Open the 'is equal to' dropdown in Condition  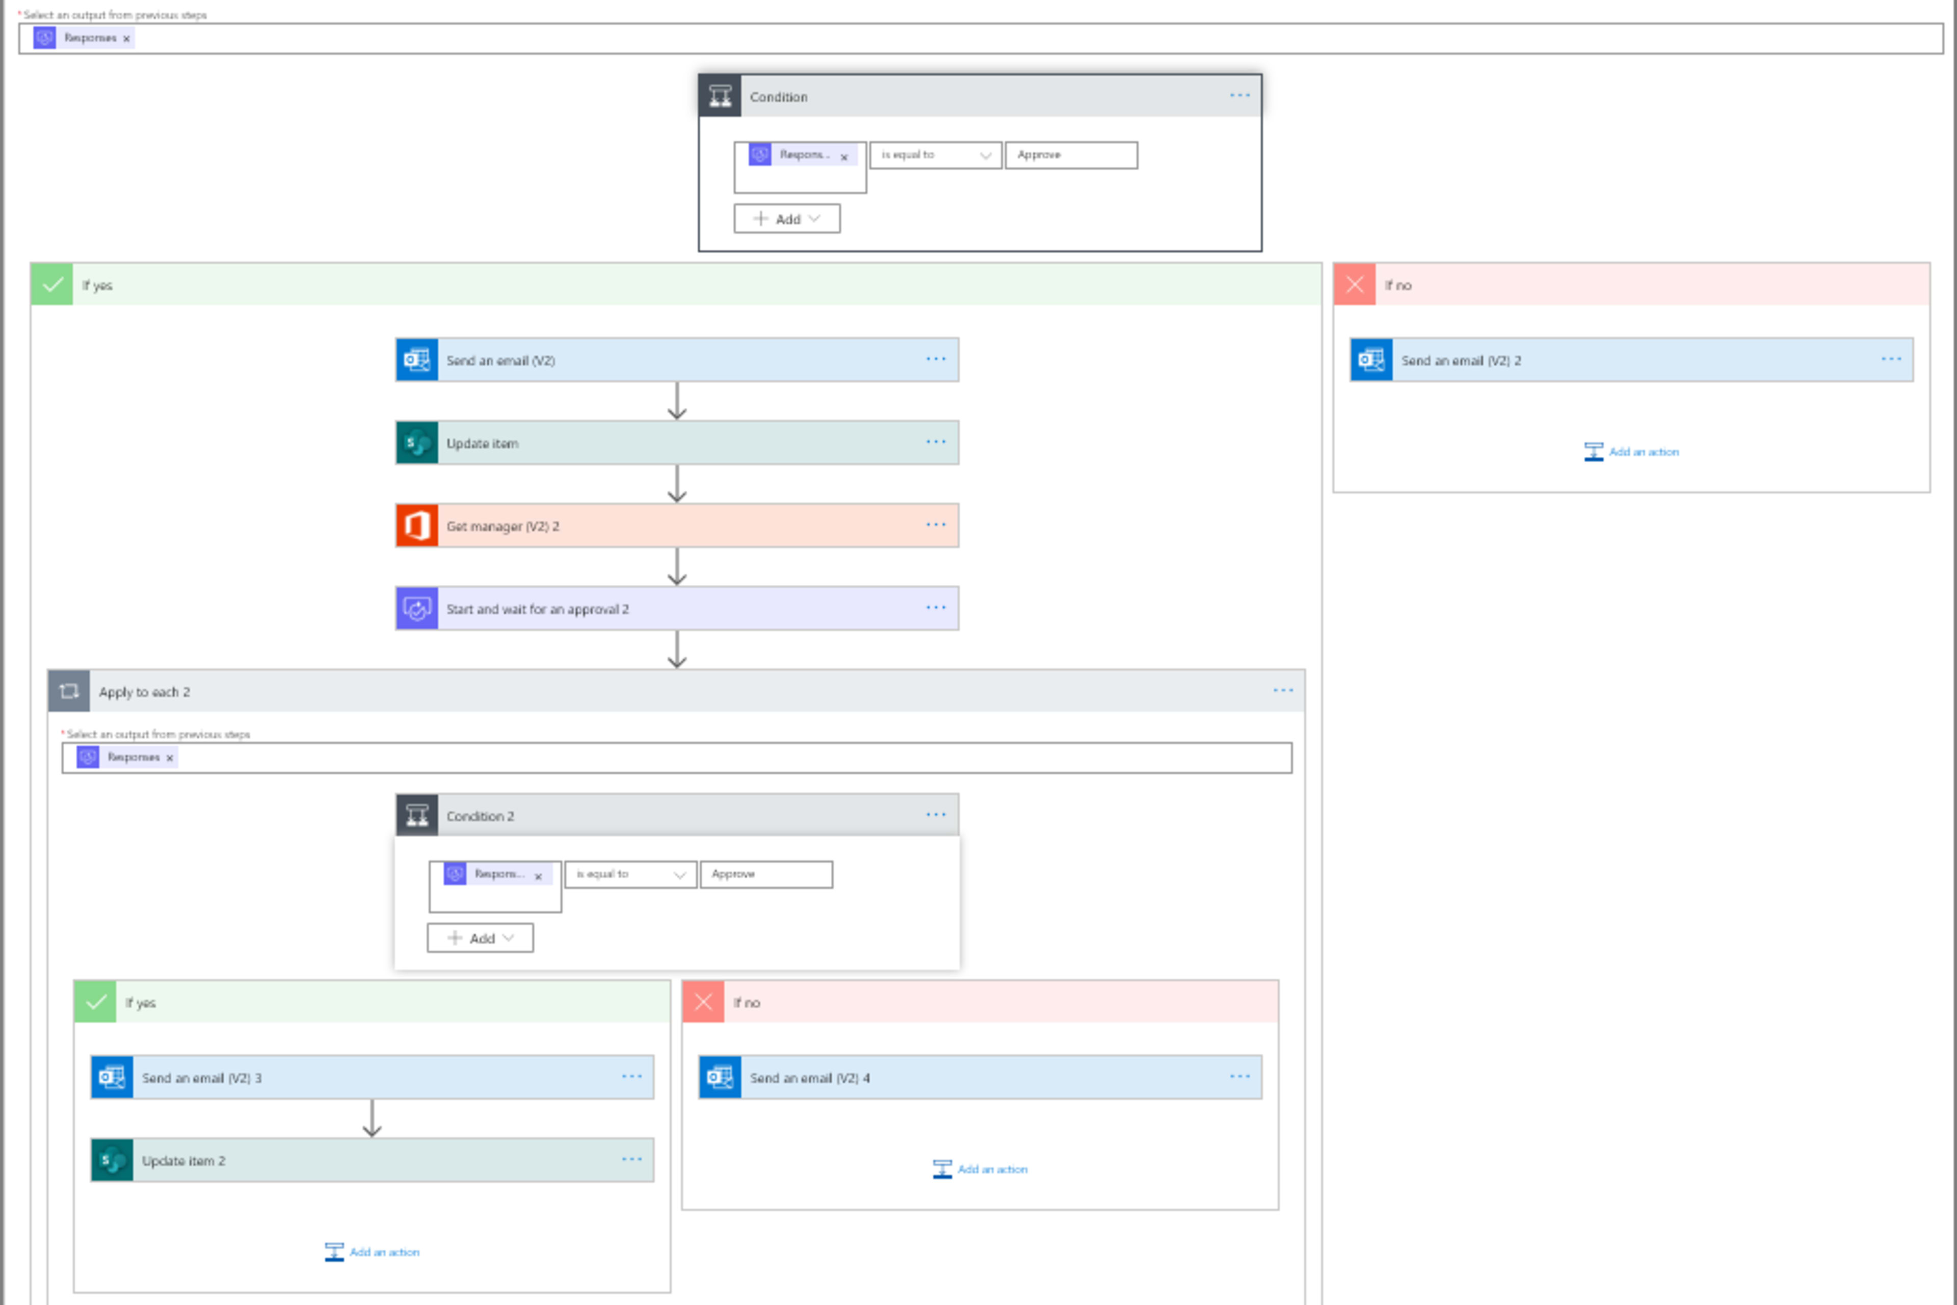(936, 155)
